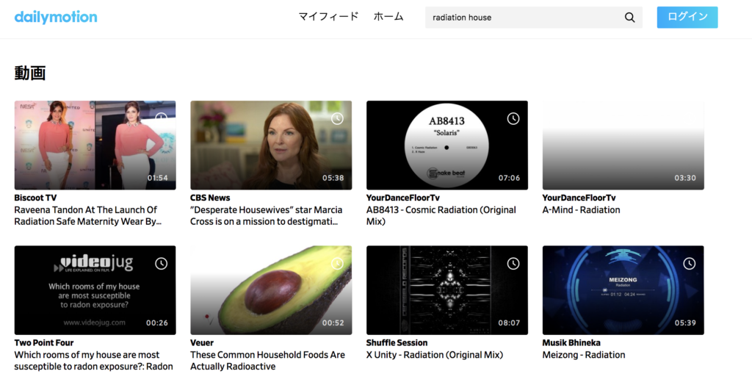Visit the Musik Bhineka channel

[x=571, y=343]
